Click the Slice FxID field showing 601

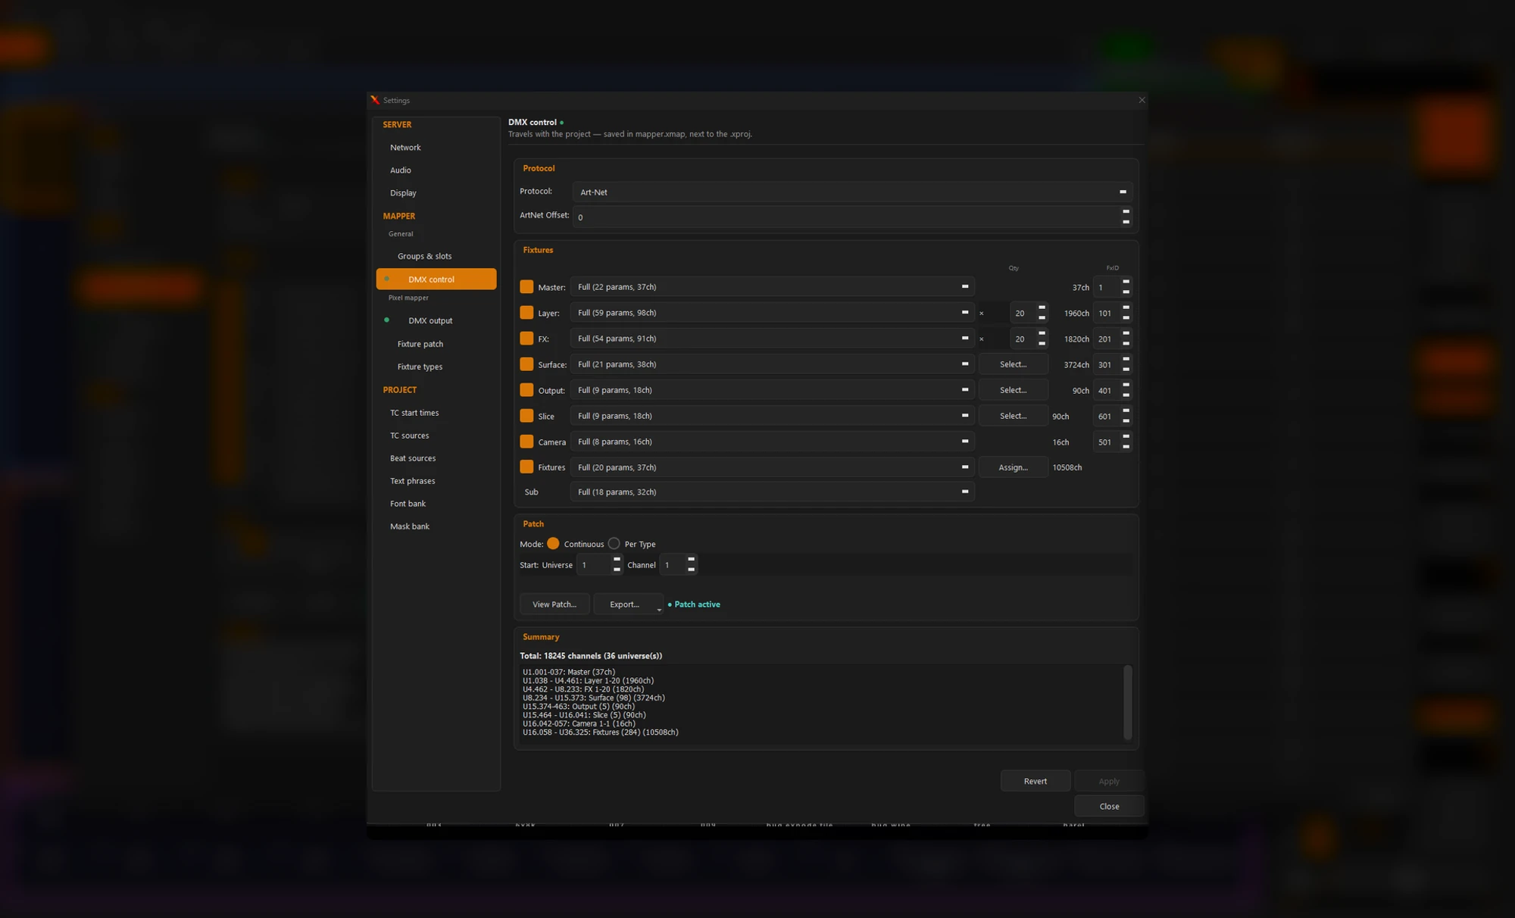[1106, 417]
